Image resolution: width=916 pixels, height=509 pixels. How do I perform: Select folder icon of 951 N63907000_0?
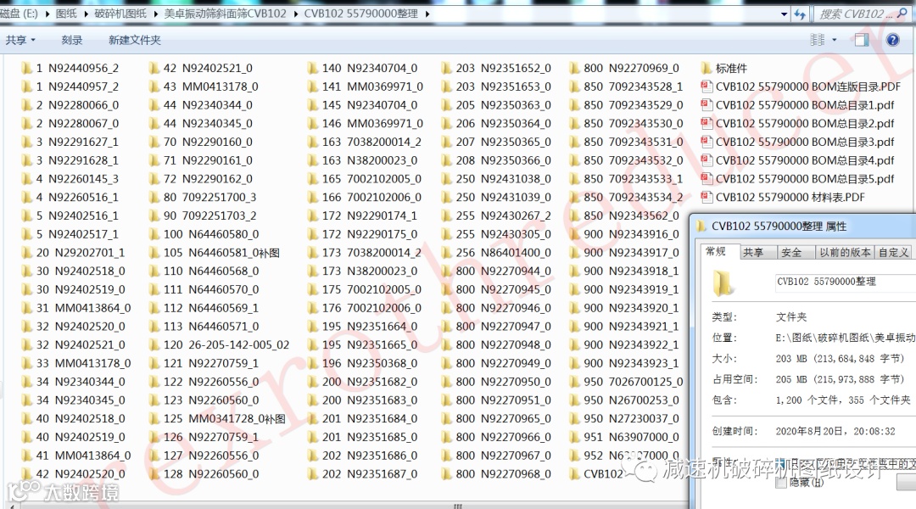pyautogui.click(x=574, y=437)
